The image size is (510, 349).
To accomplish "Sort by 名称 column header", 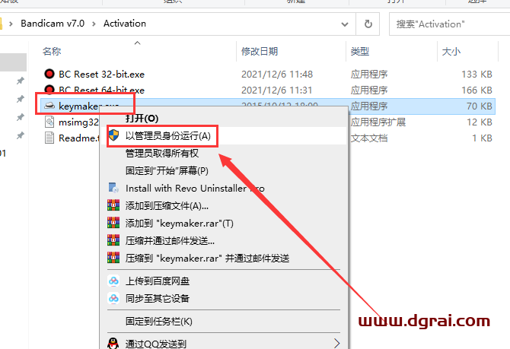I will click(52, 52).
